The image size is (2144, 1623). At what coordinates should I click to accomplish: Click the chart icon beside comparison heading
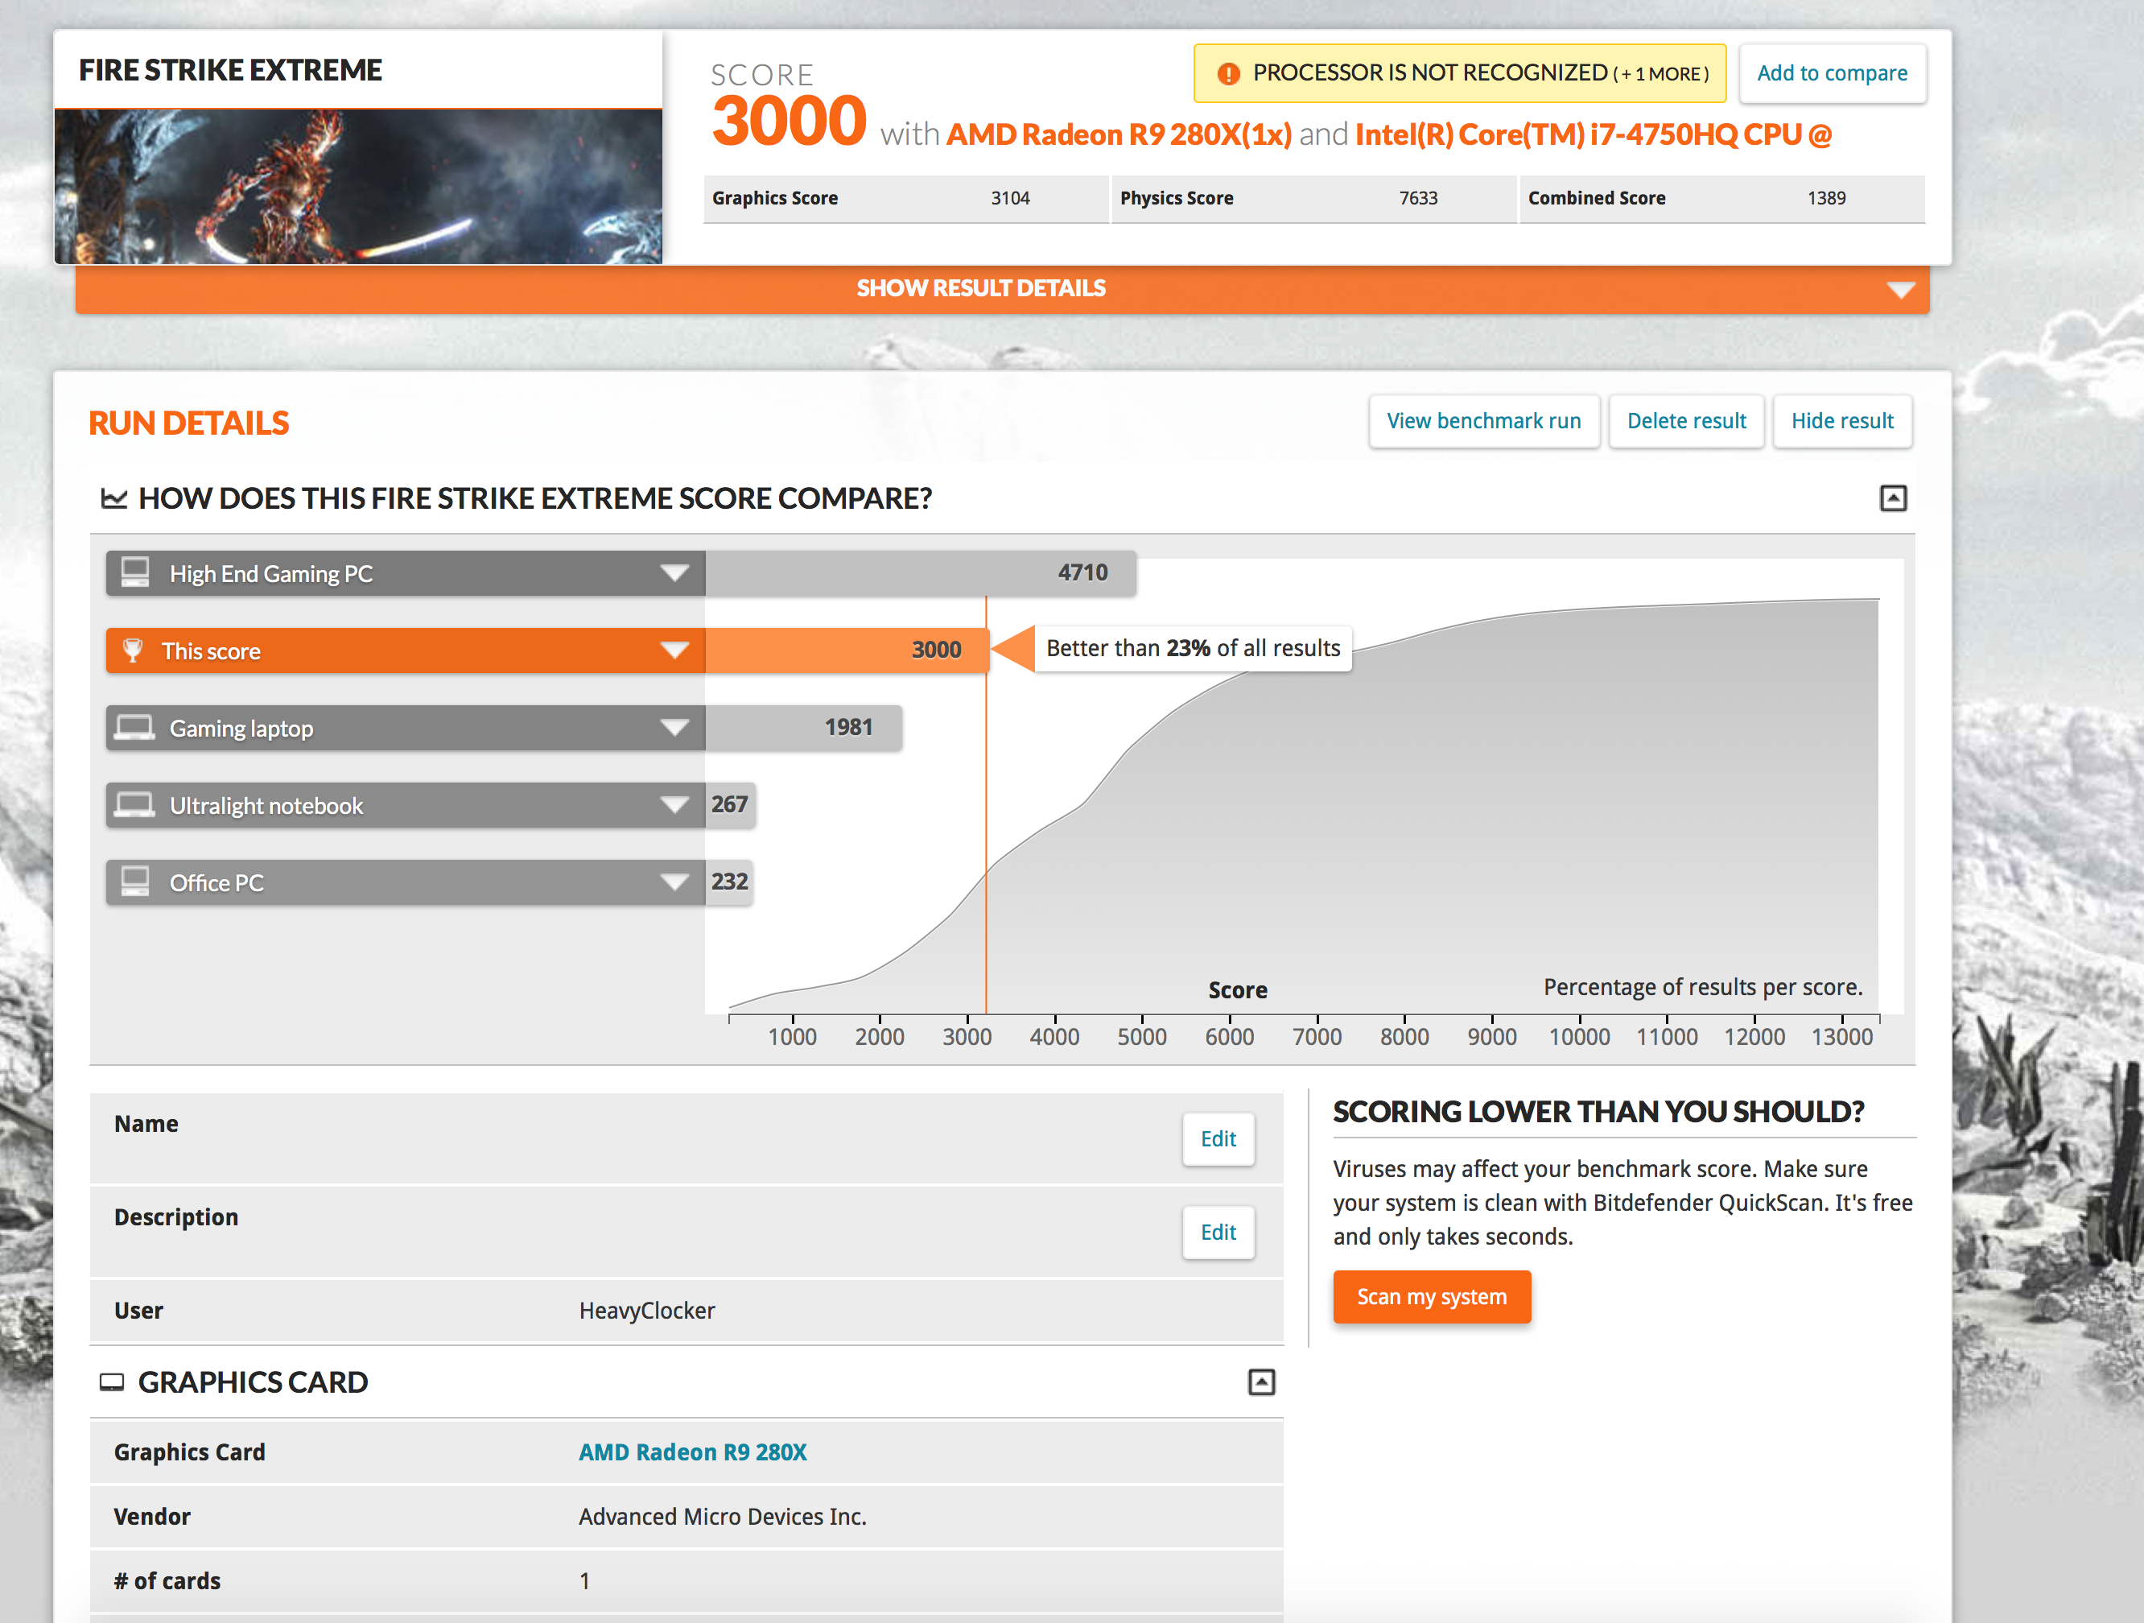(114, 498)
